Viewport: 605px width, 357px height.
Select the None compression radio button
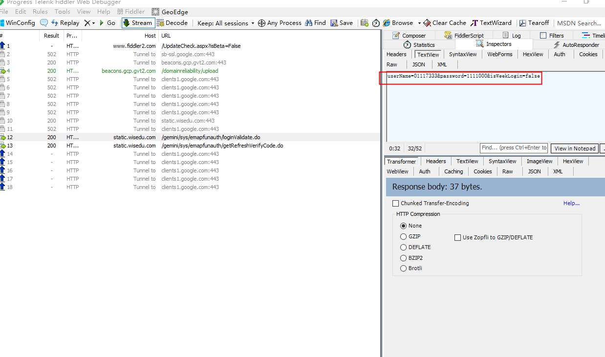pyautogui.click(x=403, y=226)
